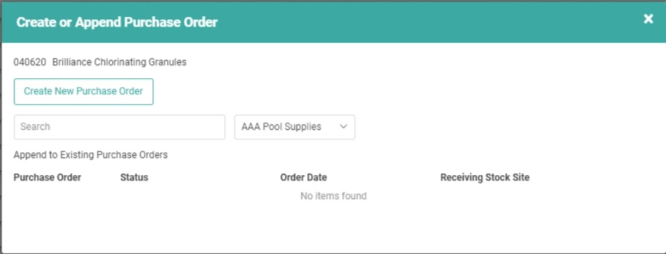Select the Order Date column header

pyautogui.click(x=303, y=177)
